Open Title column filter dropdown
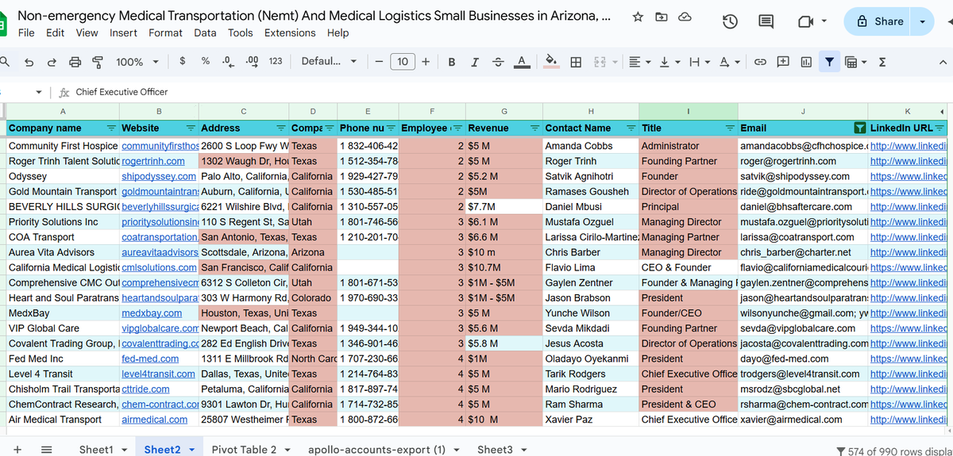This screenshot has height=456, width=953. click(x=730, y=128)
